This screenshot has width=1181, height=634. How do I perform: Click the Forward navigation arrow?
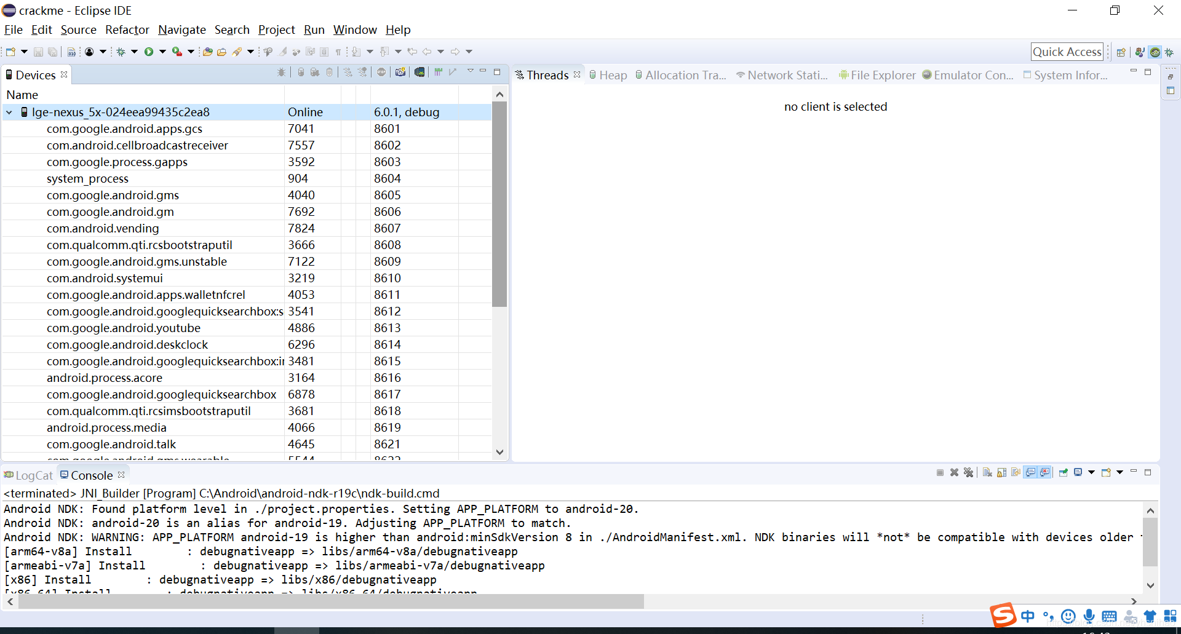[x=455, y=52]
